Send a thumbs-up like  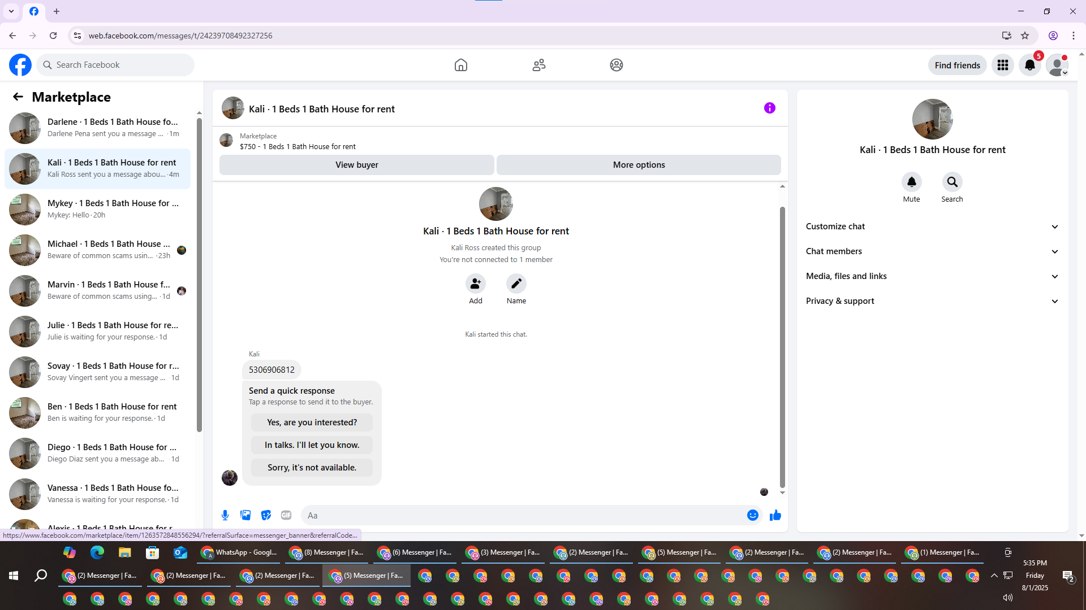click(x=775, y=515)
